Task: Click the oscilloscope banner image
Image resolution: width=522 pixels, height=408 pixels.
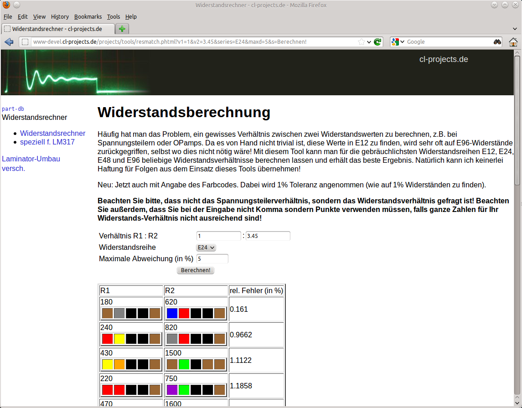Action: point(77,72)
